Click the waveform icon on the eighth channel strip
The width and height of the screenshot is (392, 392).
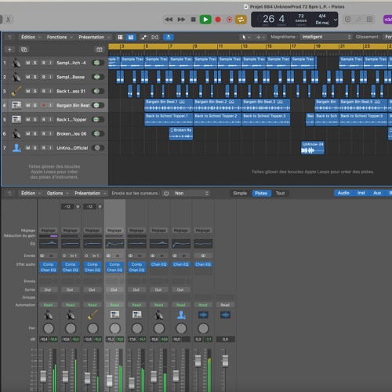(x=203, y=314)
